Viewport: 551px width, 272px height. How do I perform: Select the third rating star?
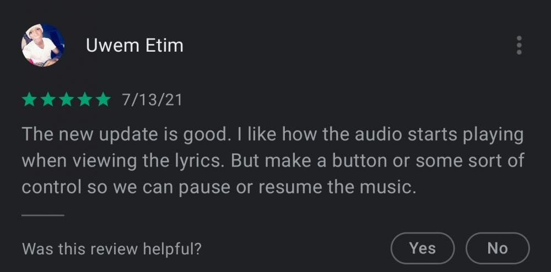point(66,100)
